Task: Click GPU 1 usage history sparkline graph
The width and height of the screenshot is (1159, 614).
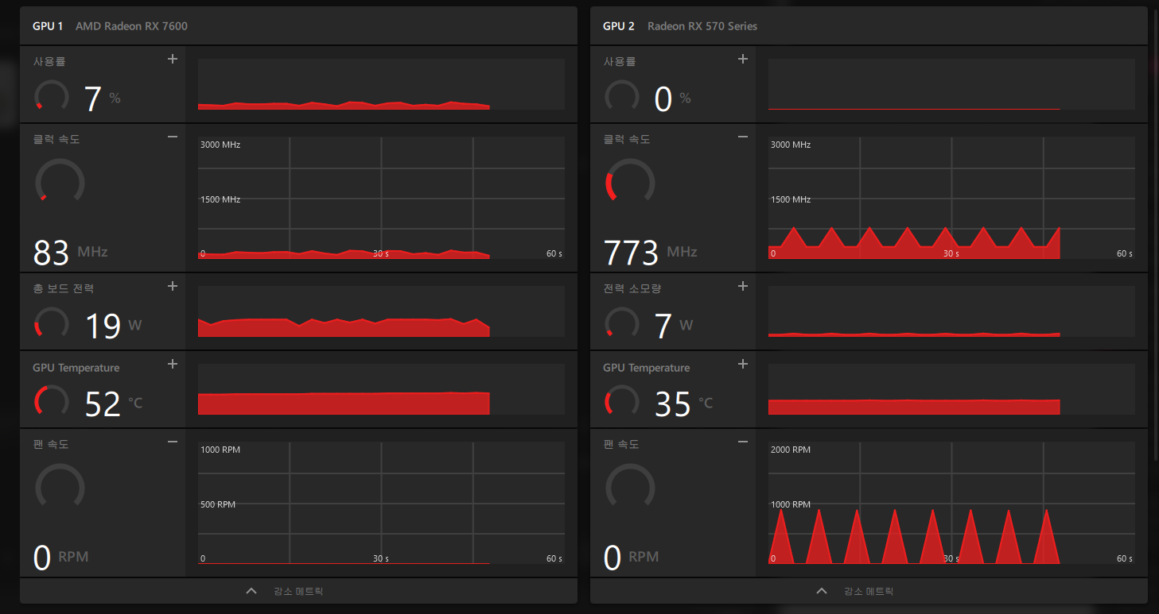Action: pyautogui.click(x=381, y=84)
